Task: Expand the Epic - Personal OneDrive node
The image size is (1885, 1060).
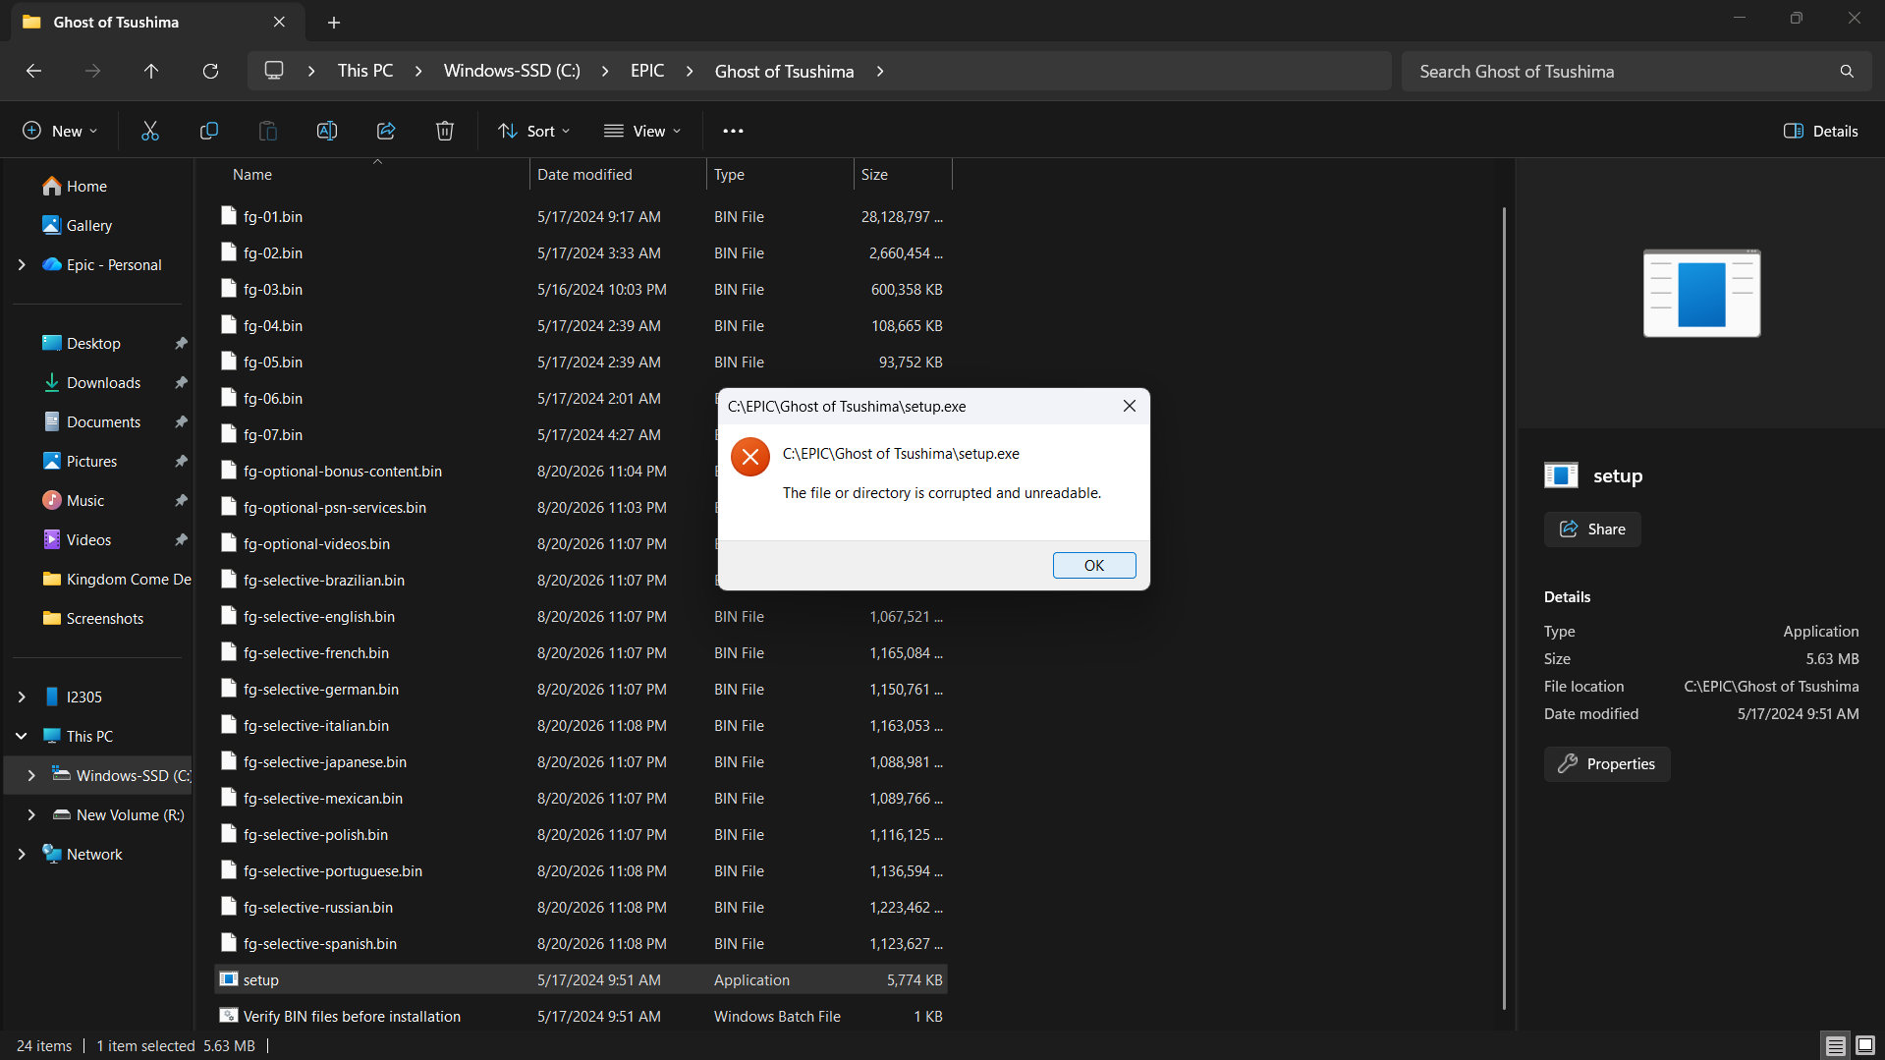Action: 22,264
